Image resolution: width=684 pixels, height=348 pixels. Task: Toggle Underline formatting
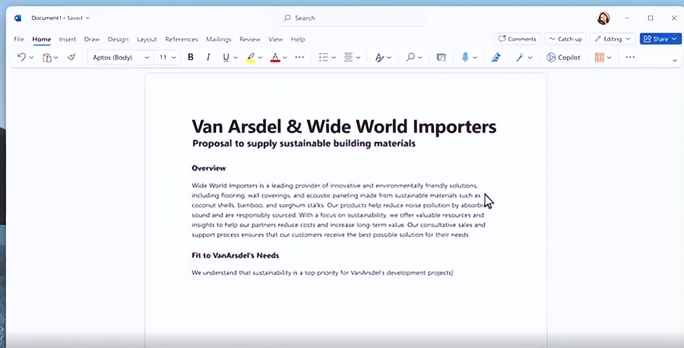point(226,57)
